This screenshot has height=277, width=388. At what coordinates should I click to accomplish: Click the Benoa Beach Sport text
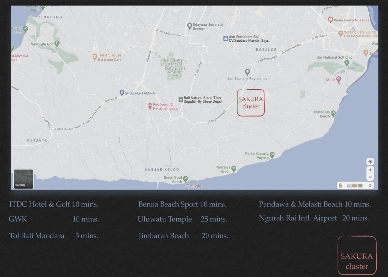168,204
